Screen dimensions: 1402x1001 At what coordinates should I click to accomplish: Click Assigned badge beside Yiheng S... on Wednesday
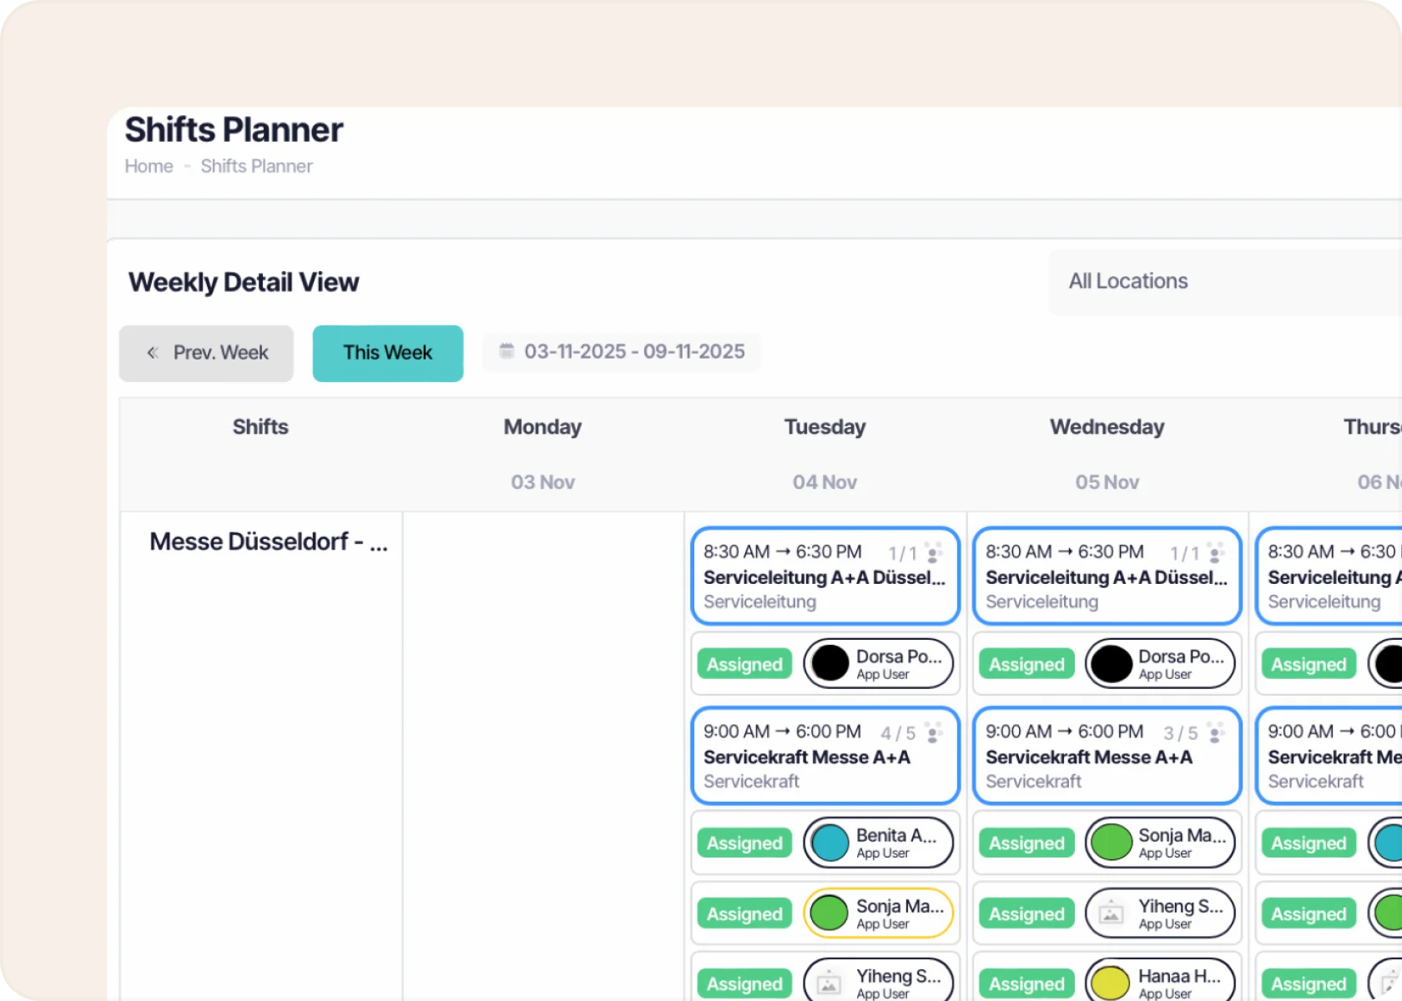coord(1026,913)
